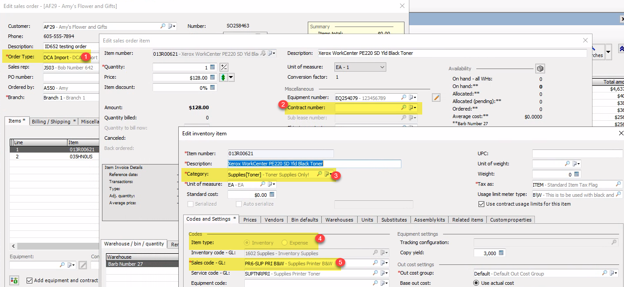The width and height of the screenshot is (624, 287).
Task: Open the Related items tab
Action: click(x=467, y=219)
